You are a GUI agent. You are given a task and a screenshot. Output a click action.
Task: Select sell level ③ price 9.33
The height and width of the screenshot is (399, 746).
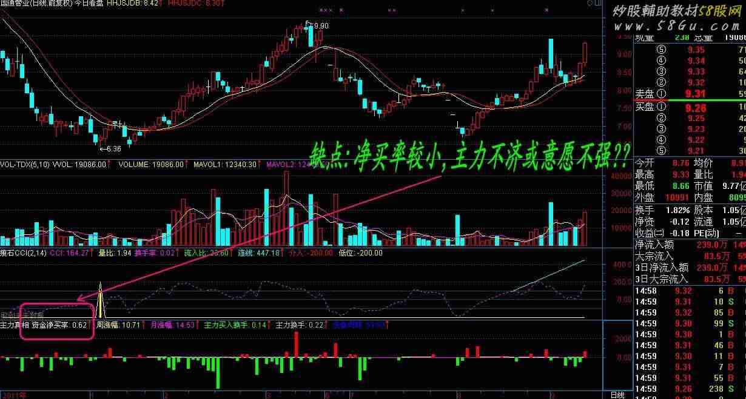696,71
